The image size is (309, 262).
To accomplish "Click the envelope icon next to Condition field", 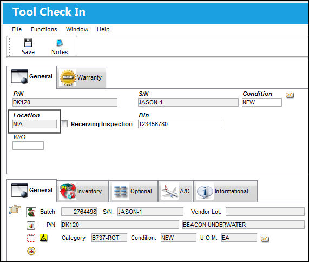I will [x=290, y=95].
